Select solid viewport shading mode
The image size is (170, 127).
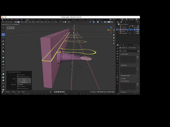pos(109,22)
